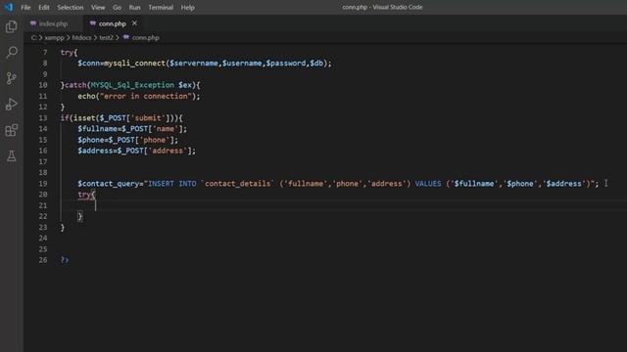The width and height of the screenshot is (627, 352).
Task: Click the PHP icon on index.php tab
Action: 33,23
